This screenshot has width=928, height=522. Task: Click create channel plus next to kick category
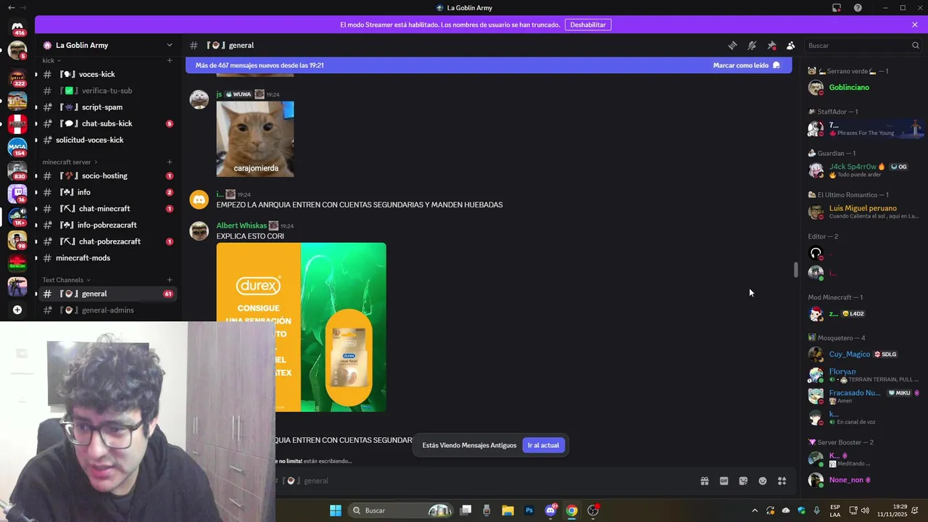click(170, 60)
